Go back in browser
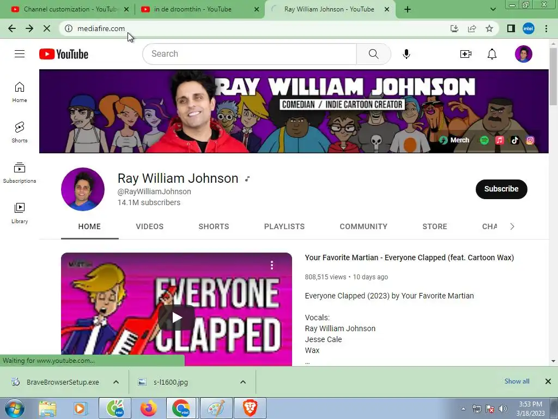The height and width of the screenshot is (419, 558). pyautogui.click(x=12, y=28)
